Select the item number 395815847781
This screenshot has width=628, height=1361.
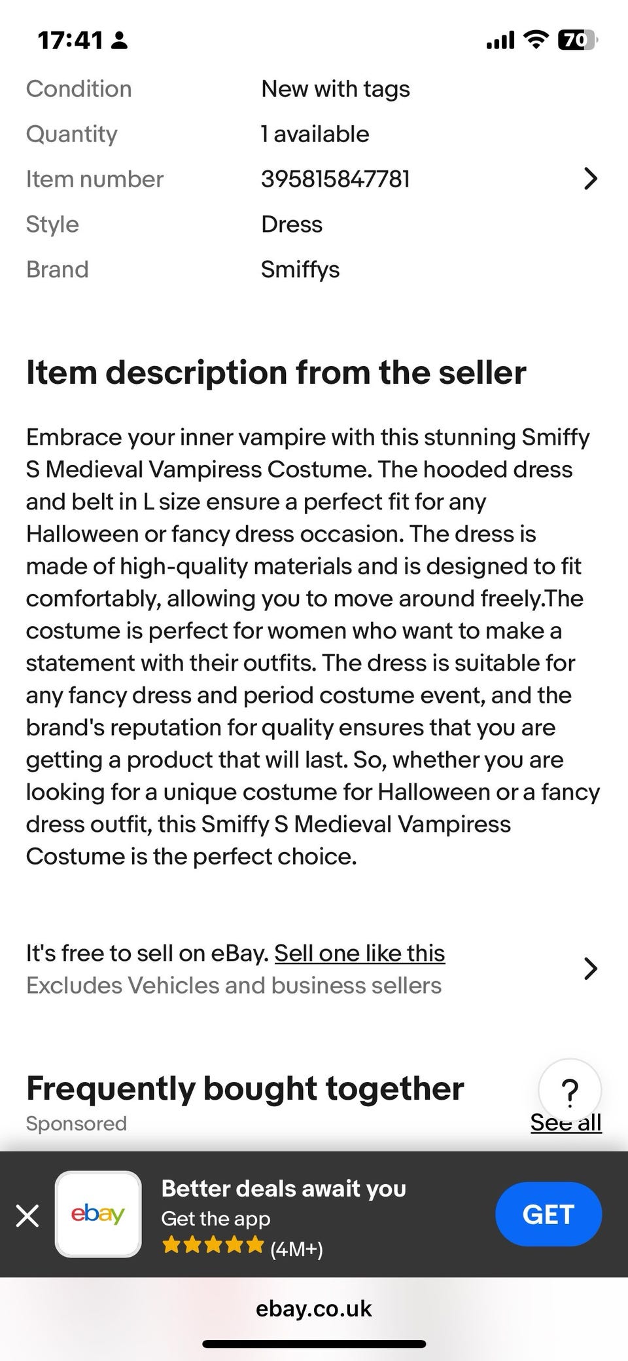[x=336, y=179]
